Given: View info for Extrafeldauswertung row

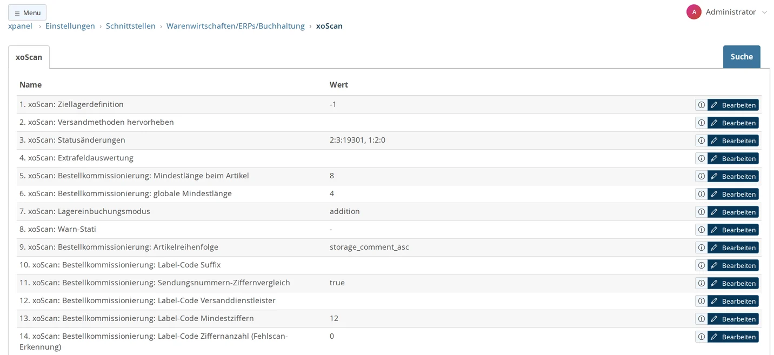Looking at the screenshot, I should pyautogui.click(x=701, y=158).
